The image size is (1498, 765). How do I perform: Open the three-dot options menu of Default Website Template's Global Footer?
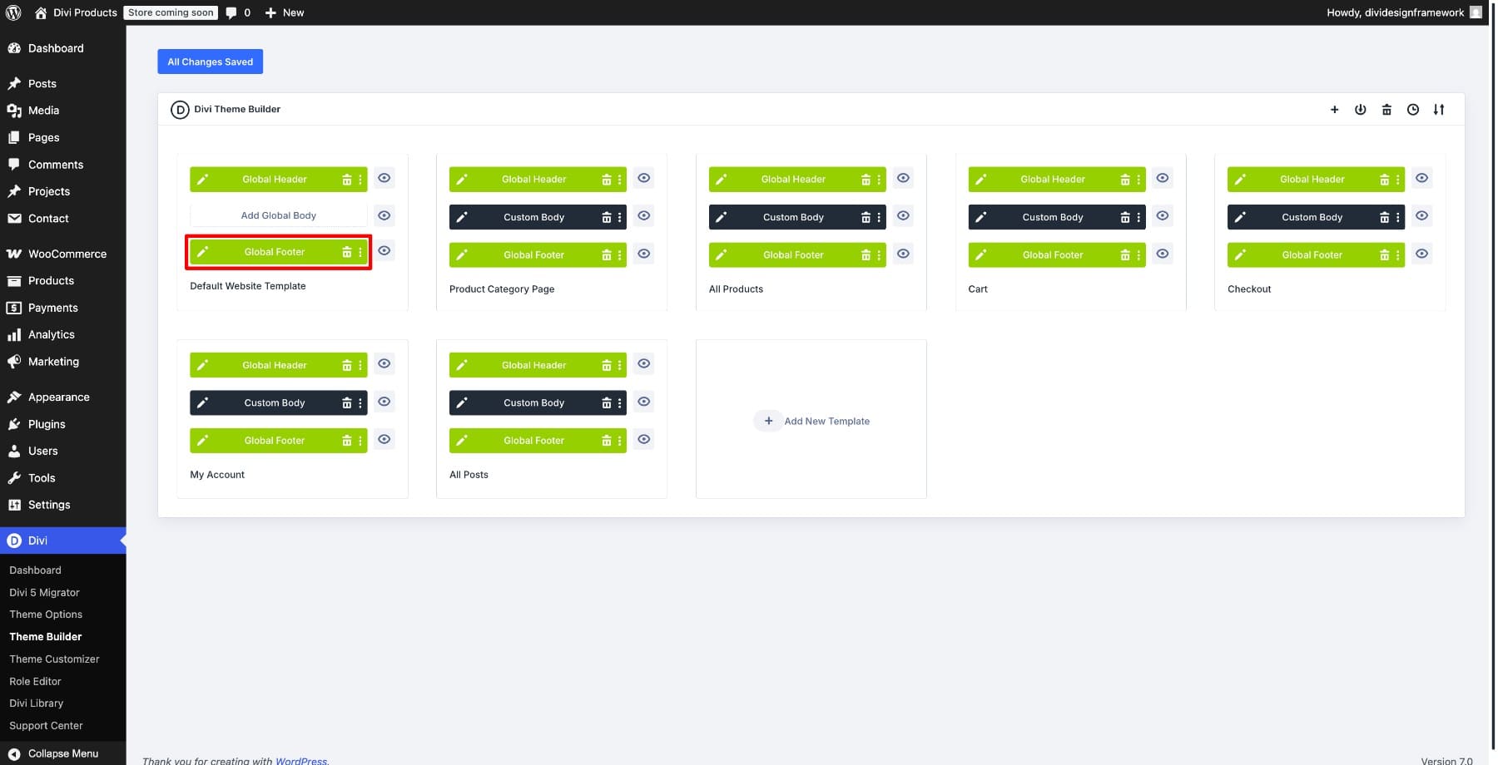[360, 252]
